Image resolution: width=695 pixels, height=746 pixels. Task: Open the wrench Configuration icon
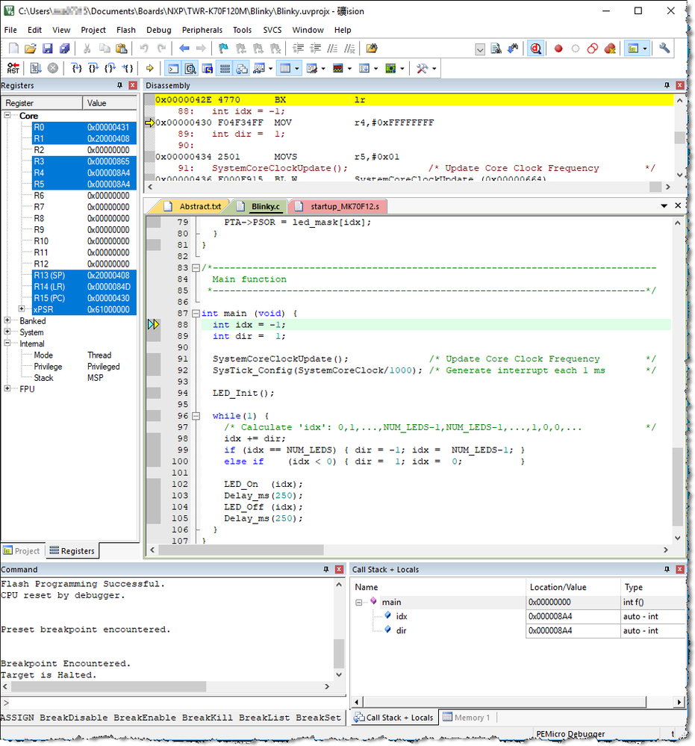click(664, 49)
